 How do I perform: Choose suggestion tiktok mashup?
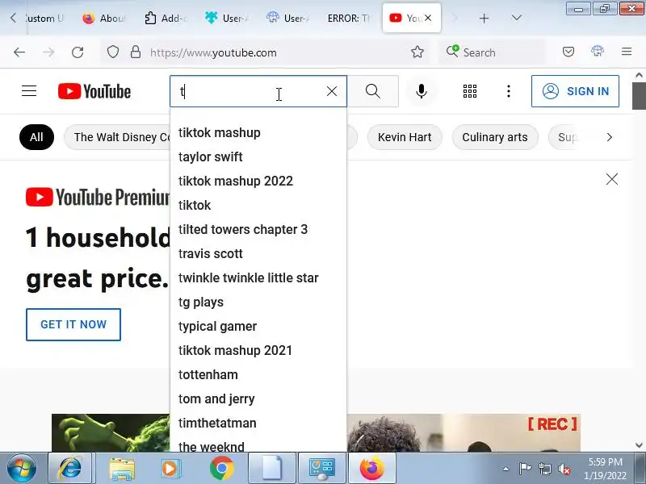click(258, 132)
